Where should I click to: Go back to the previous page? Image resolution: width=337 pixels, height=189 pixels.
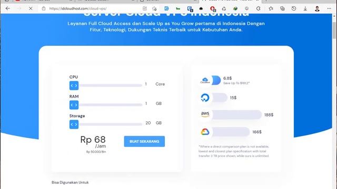[8, 8]
